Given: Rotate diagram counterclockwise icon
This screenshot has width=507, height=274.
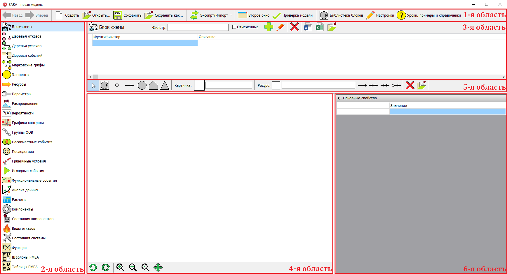Looking at the screenshot, I should [93, 267].
